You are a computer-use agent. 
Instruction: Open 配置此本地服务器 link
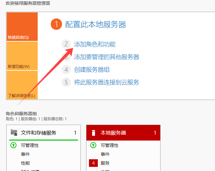click(95, 24)
